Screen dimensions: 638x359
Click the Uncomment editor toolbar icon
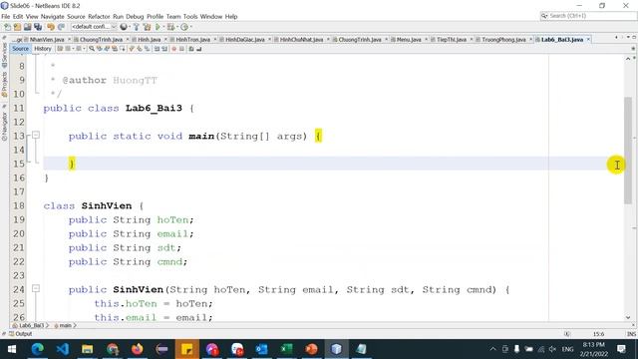[x=198, y=49]
